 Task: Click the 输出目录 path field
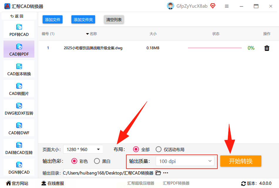pos(109,173)
